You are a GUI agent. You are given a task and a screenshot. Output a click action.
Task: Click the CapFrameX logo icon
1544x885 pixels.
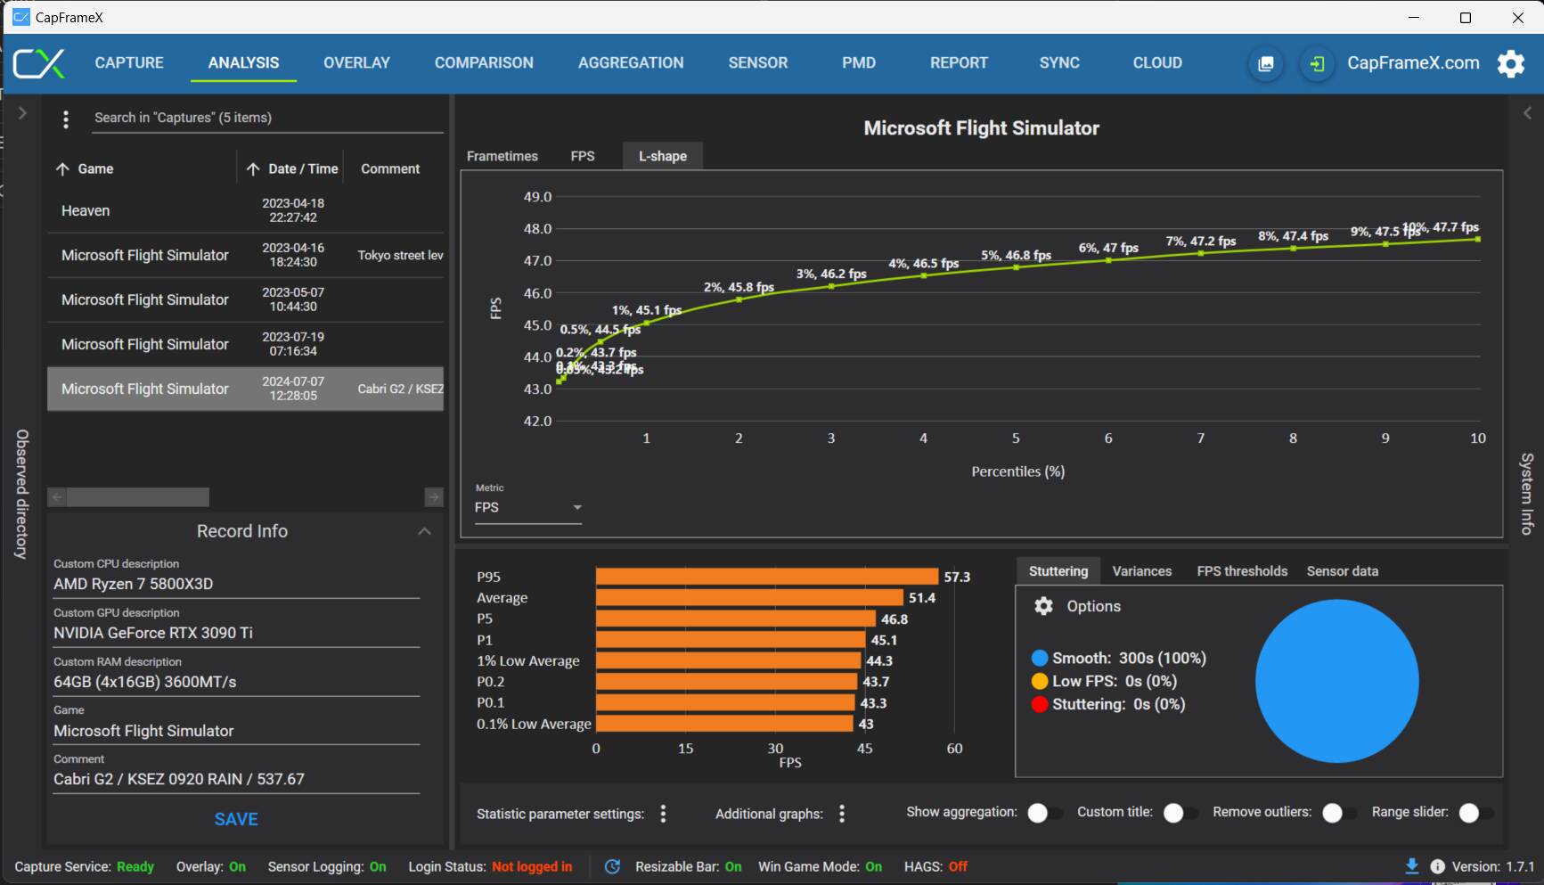click(39, 63)
